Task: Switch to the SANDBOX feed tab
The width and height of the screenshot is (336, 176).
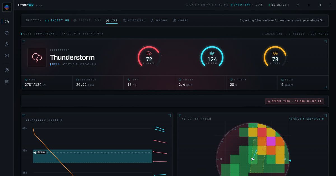Action: coord(159,20)
